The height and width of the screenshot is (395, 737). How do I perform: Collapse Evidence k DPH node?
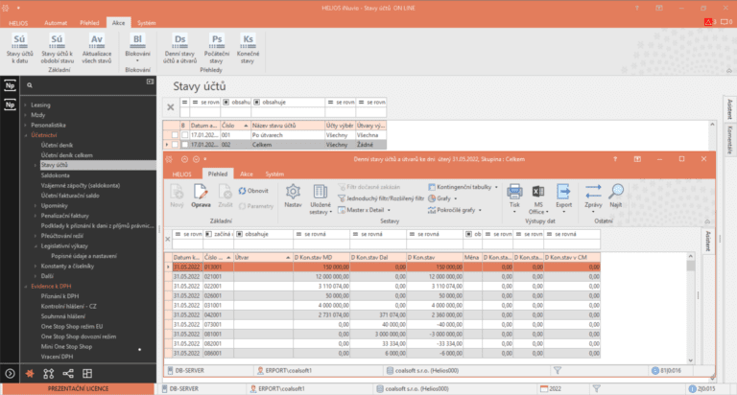pos(25,286)
